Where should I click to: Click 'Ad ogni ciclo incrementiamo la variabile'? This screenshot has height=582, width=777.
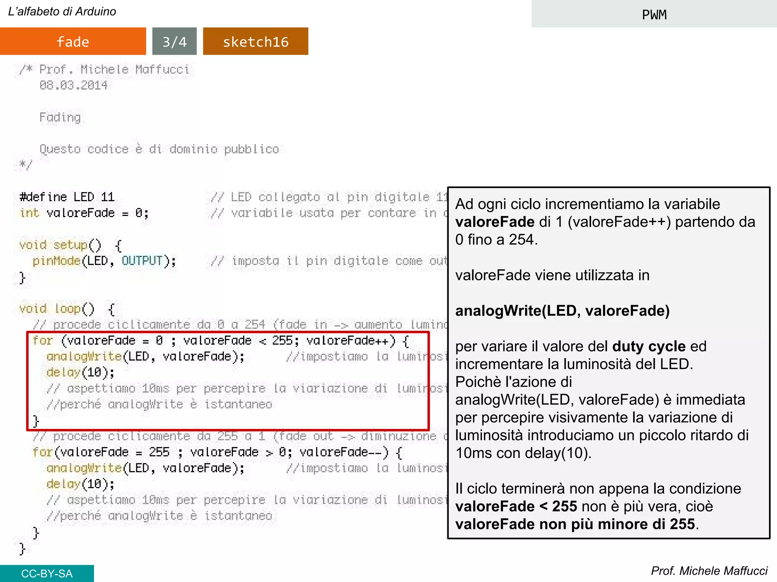[587, 204]
